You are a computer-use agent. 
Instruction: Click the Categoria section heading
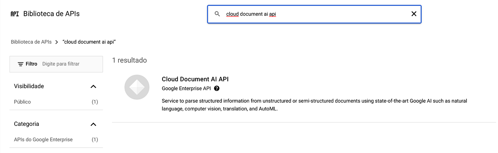[x=26, y=124]
